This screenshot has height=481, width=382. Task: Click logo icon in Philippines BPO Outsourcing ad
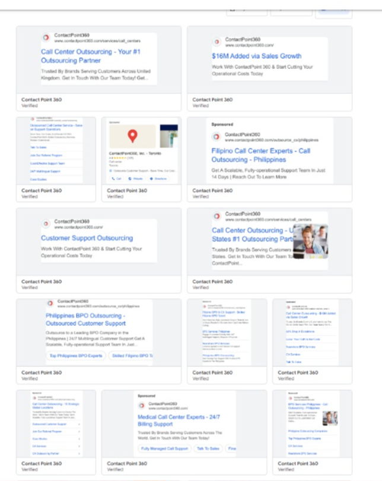pyautogui.click(x=50, y=303)
